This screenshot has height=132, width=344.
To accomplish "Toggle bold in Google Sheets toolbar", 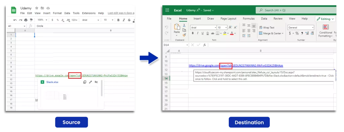I will click(x=118, y=20).
